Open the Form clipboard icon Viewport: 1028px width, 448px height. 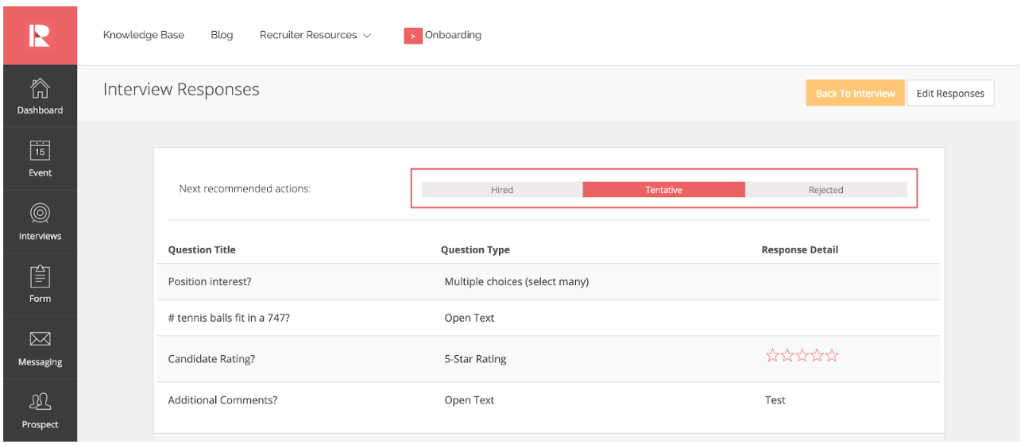(40, 276)
